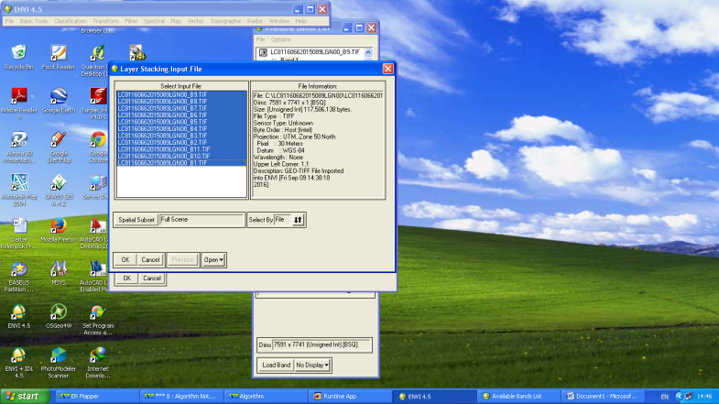Launch Google Earth desktop icon
The width and height of the screenshot is (719, 404).
pos(59,100)
